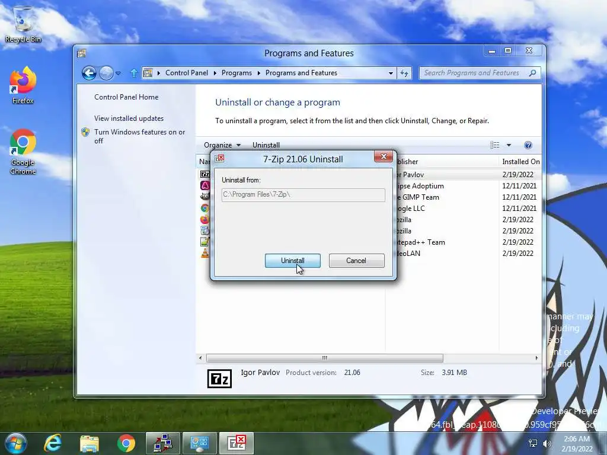Click the Forward navigation arrow
The image size is (607, 455).
106,73
